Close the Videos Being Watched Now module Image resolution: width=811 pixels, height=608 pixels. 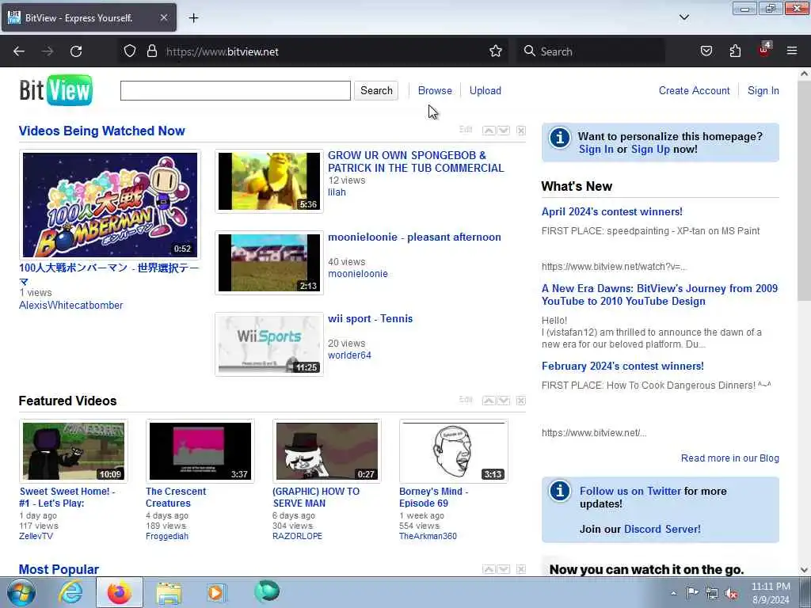tap(521, 131)
